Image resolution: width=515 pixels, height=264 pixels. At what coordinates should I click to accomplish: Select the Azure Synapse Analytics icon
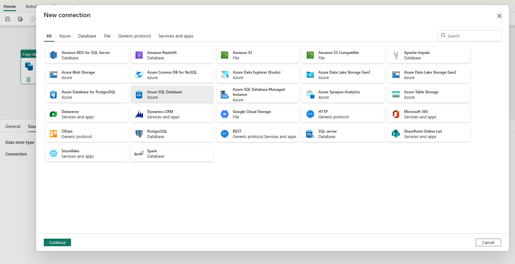[x=310, y=95]
